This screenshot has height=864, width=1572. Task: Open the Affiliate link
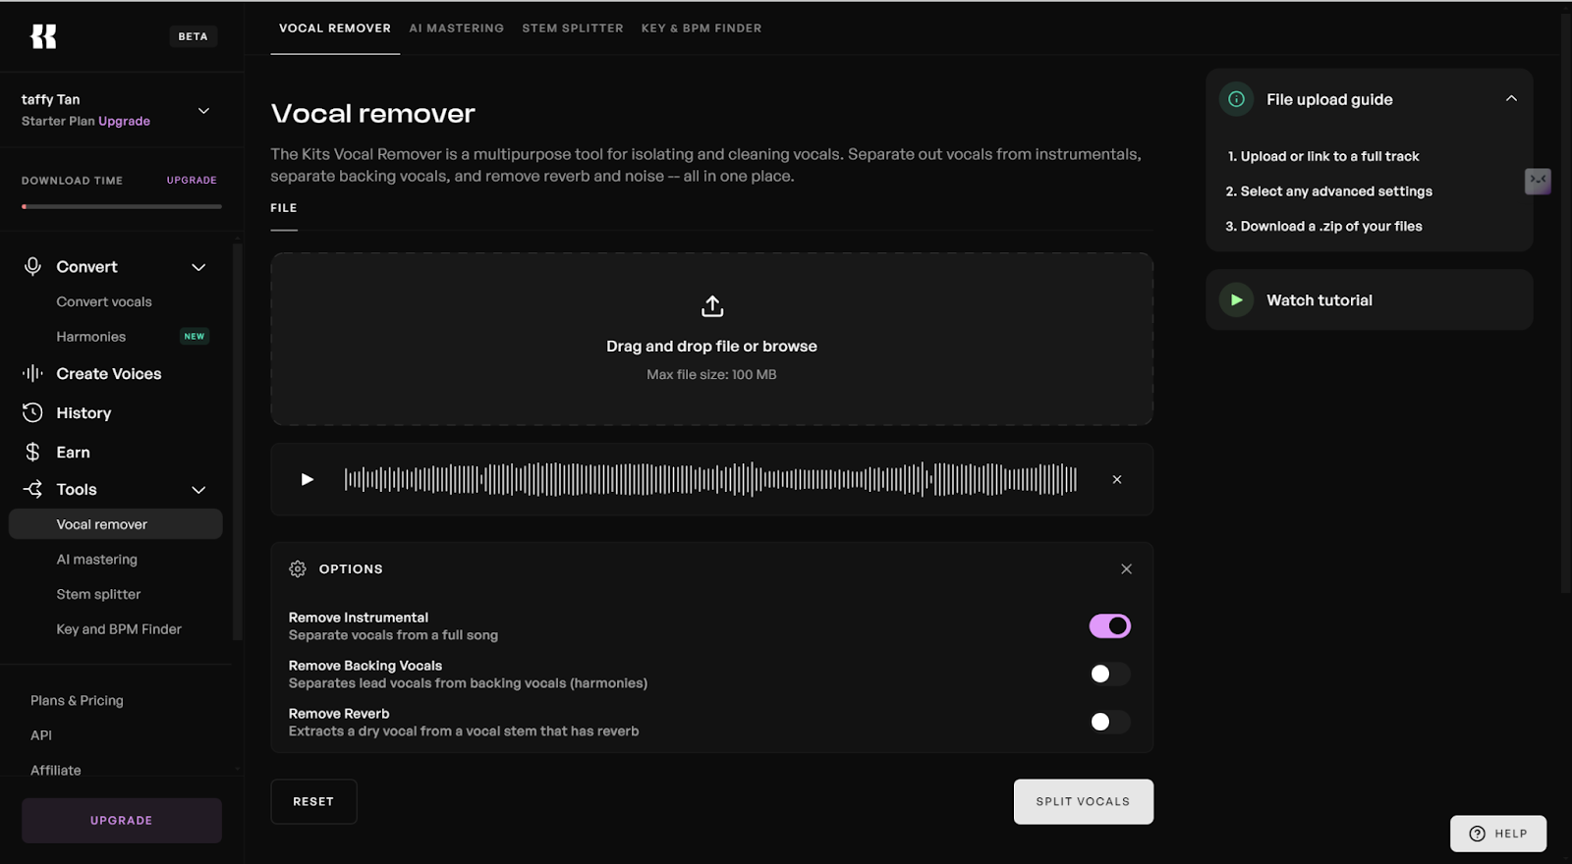click(56, 770)
